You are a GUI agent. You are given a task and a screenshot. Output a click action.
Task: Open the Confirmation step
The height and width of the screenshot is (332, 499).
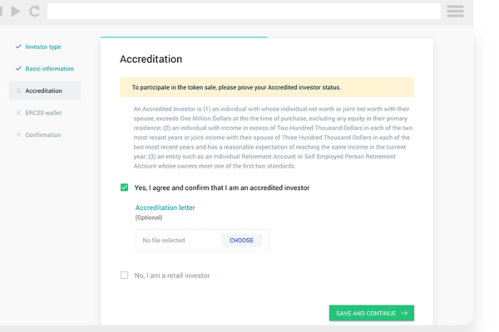click(43, 134)
